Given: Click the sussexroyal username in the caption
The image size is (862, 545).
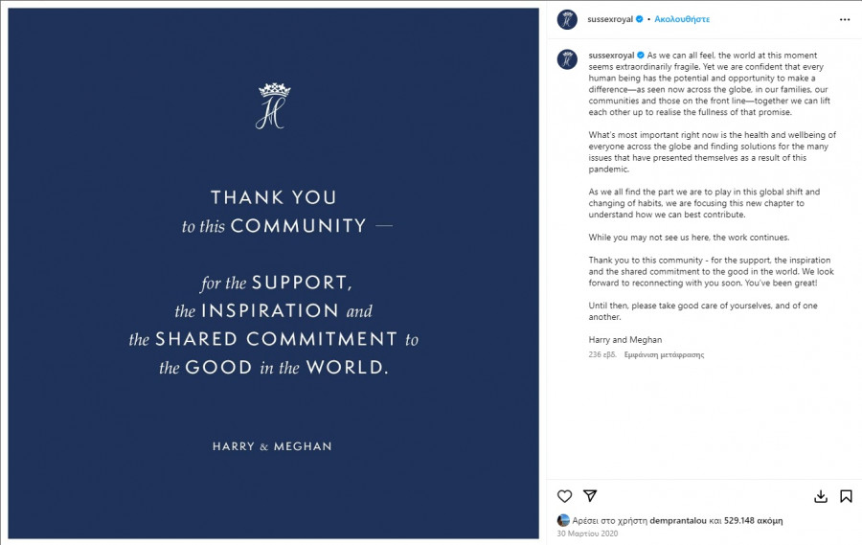Looking at the screenshot, I should point(610,56).
